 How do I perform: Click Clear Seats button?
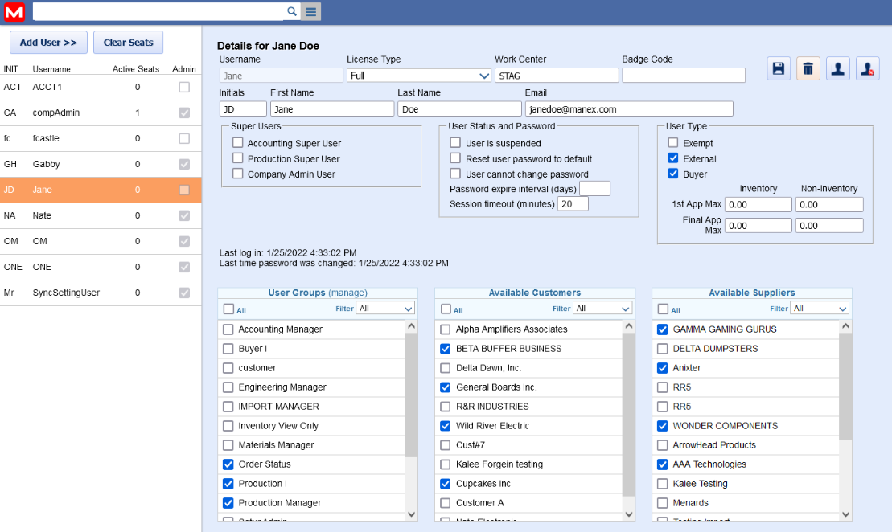point(128,43)
